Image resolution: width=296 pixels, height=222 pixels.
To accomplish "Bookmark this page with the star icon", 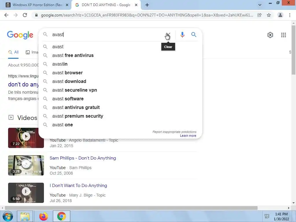I will click(x=269, y=15).
